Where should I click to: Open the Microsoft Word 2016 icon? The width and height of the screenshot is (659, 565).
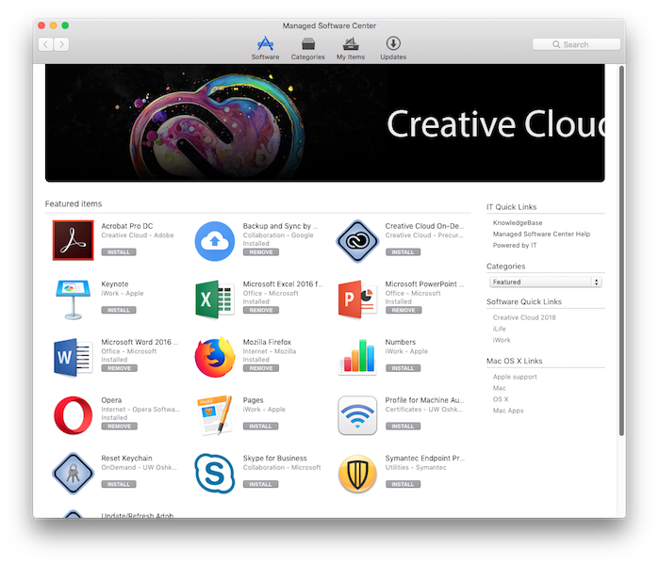click(74, 357)
